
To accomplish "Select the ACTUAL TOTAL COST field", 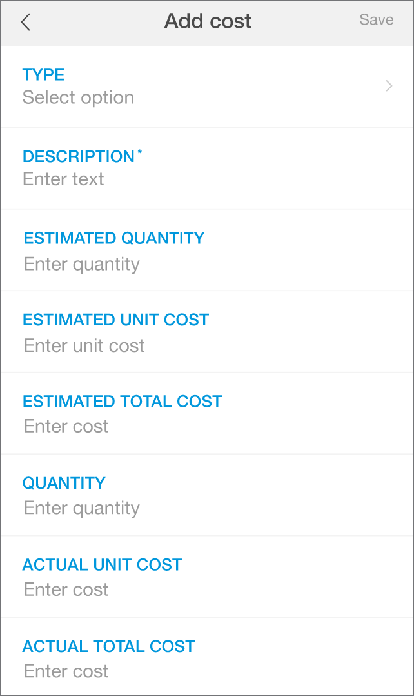I will (x=206, y=658).
